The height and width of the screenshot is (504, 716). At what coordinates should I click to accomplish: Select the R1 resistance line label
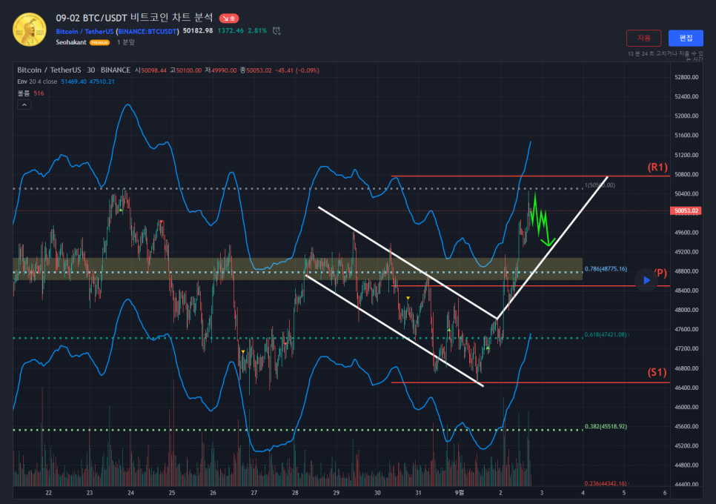pos(657,167)
